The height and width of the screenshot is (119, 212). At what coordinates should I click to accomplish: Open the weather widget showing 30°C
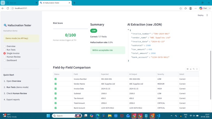pyautogui.click(x=10, y=116)
